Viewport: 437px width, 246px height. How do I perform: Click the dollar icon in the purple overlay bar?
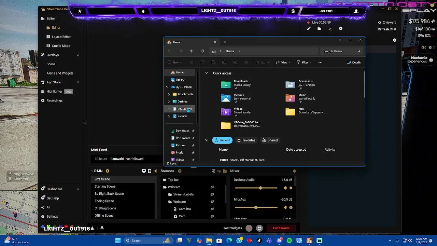pyautogui.click(x=293, y=11)
